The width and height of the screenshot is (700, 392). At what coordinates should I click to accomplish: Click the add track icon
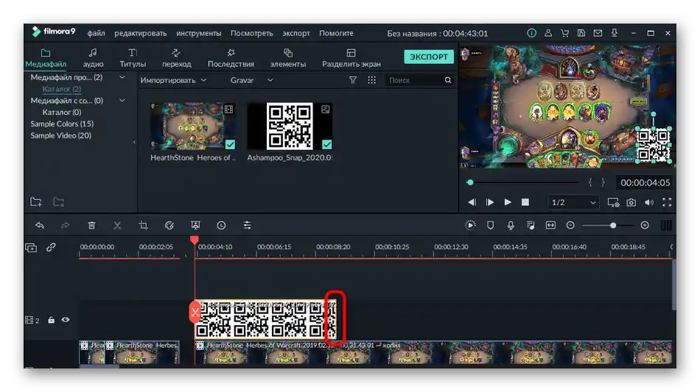[31, 247]
